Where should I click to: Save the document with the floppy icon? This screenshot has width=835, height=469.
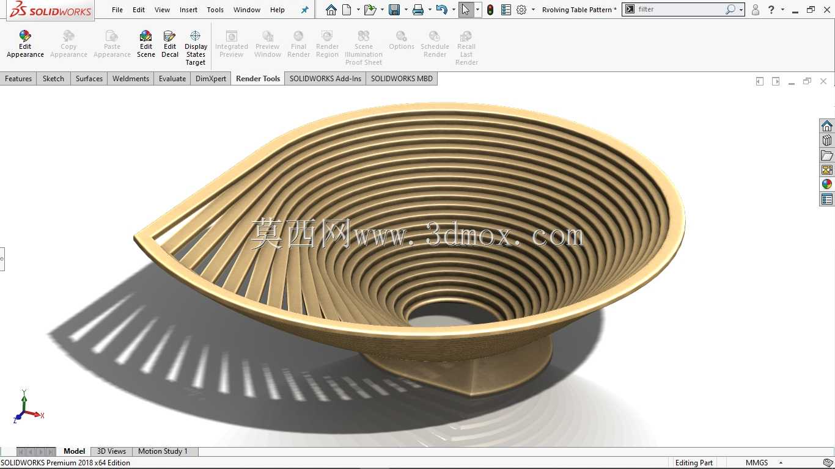coord(394,10)
